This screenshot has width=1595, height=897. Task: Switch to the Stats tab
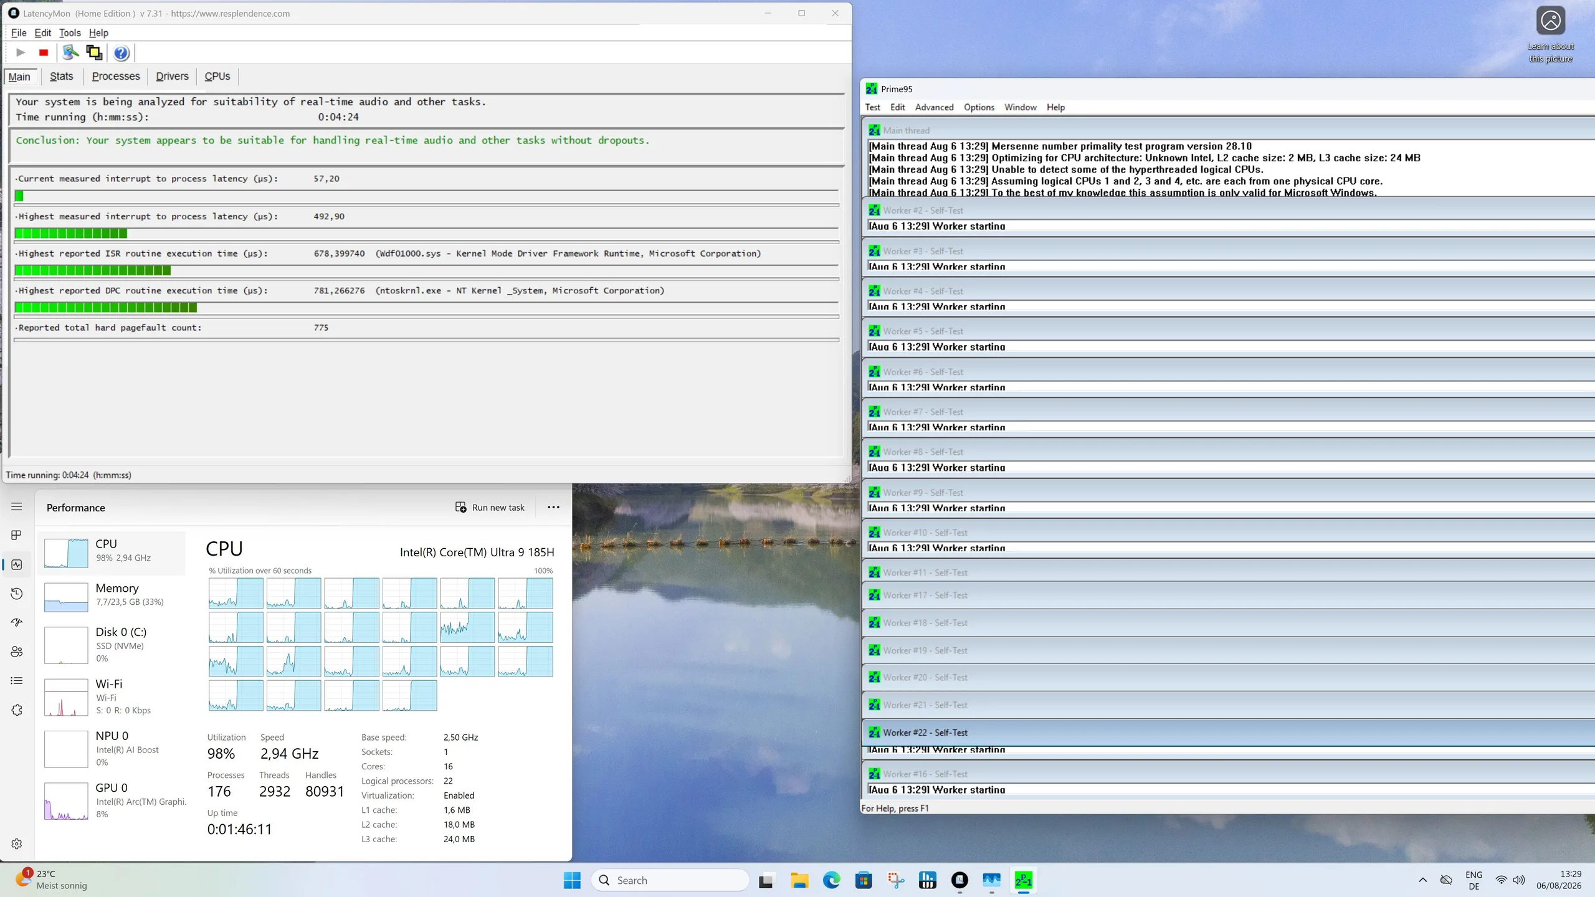click(x=62, y=77)
